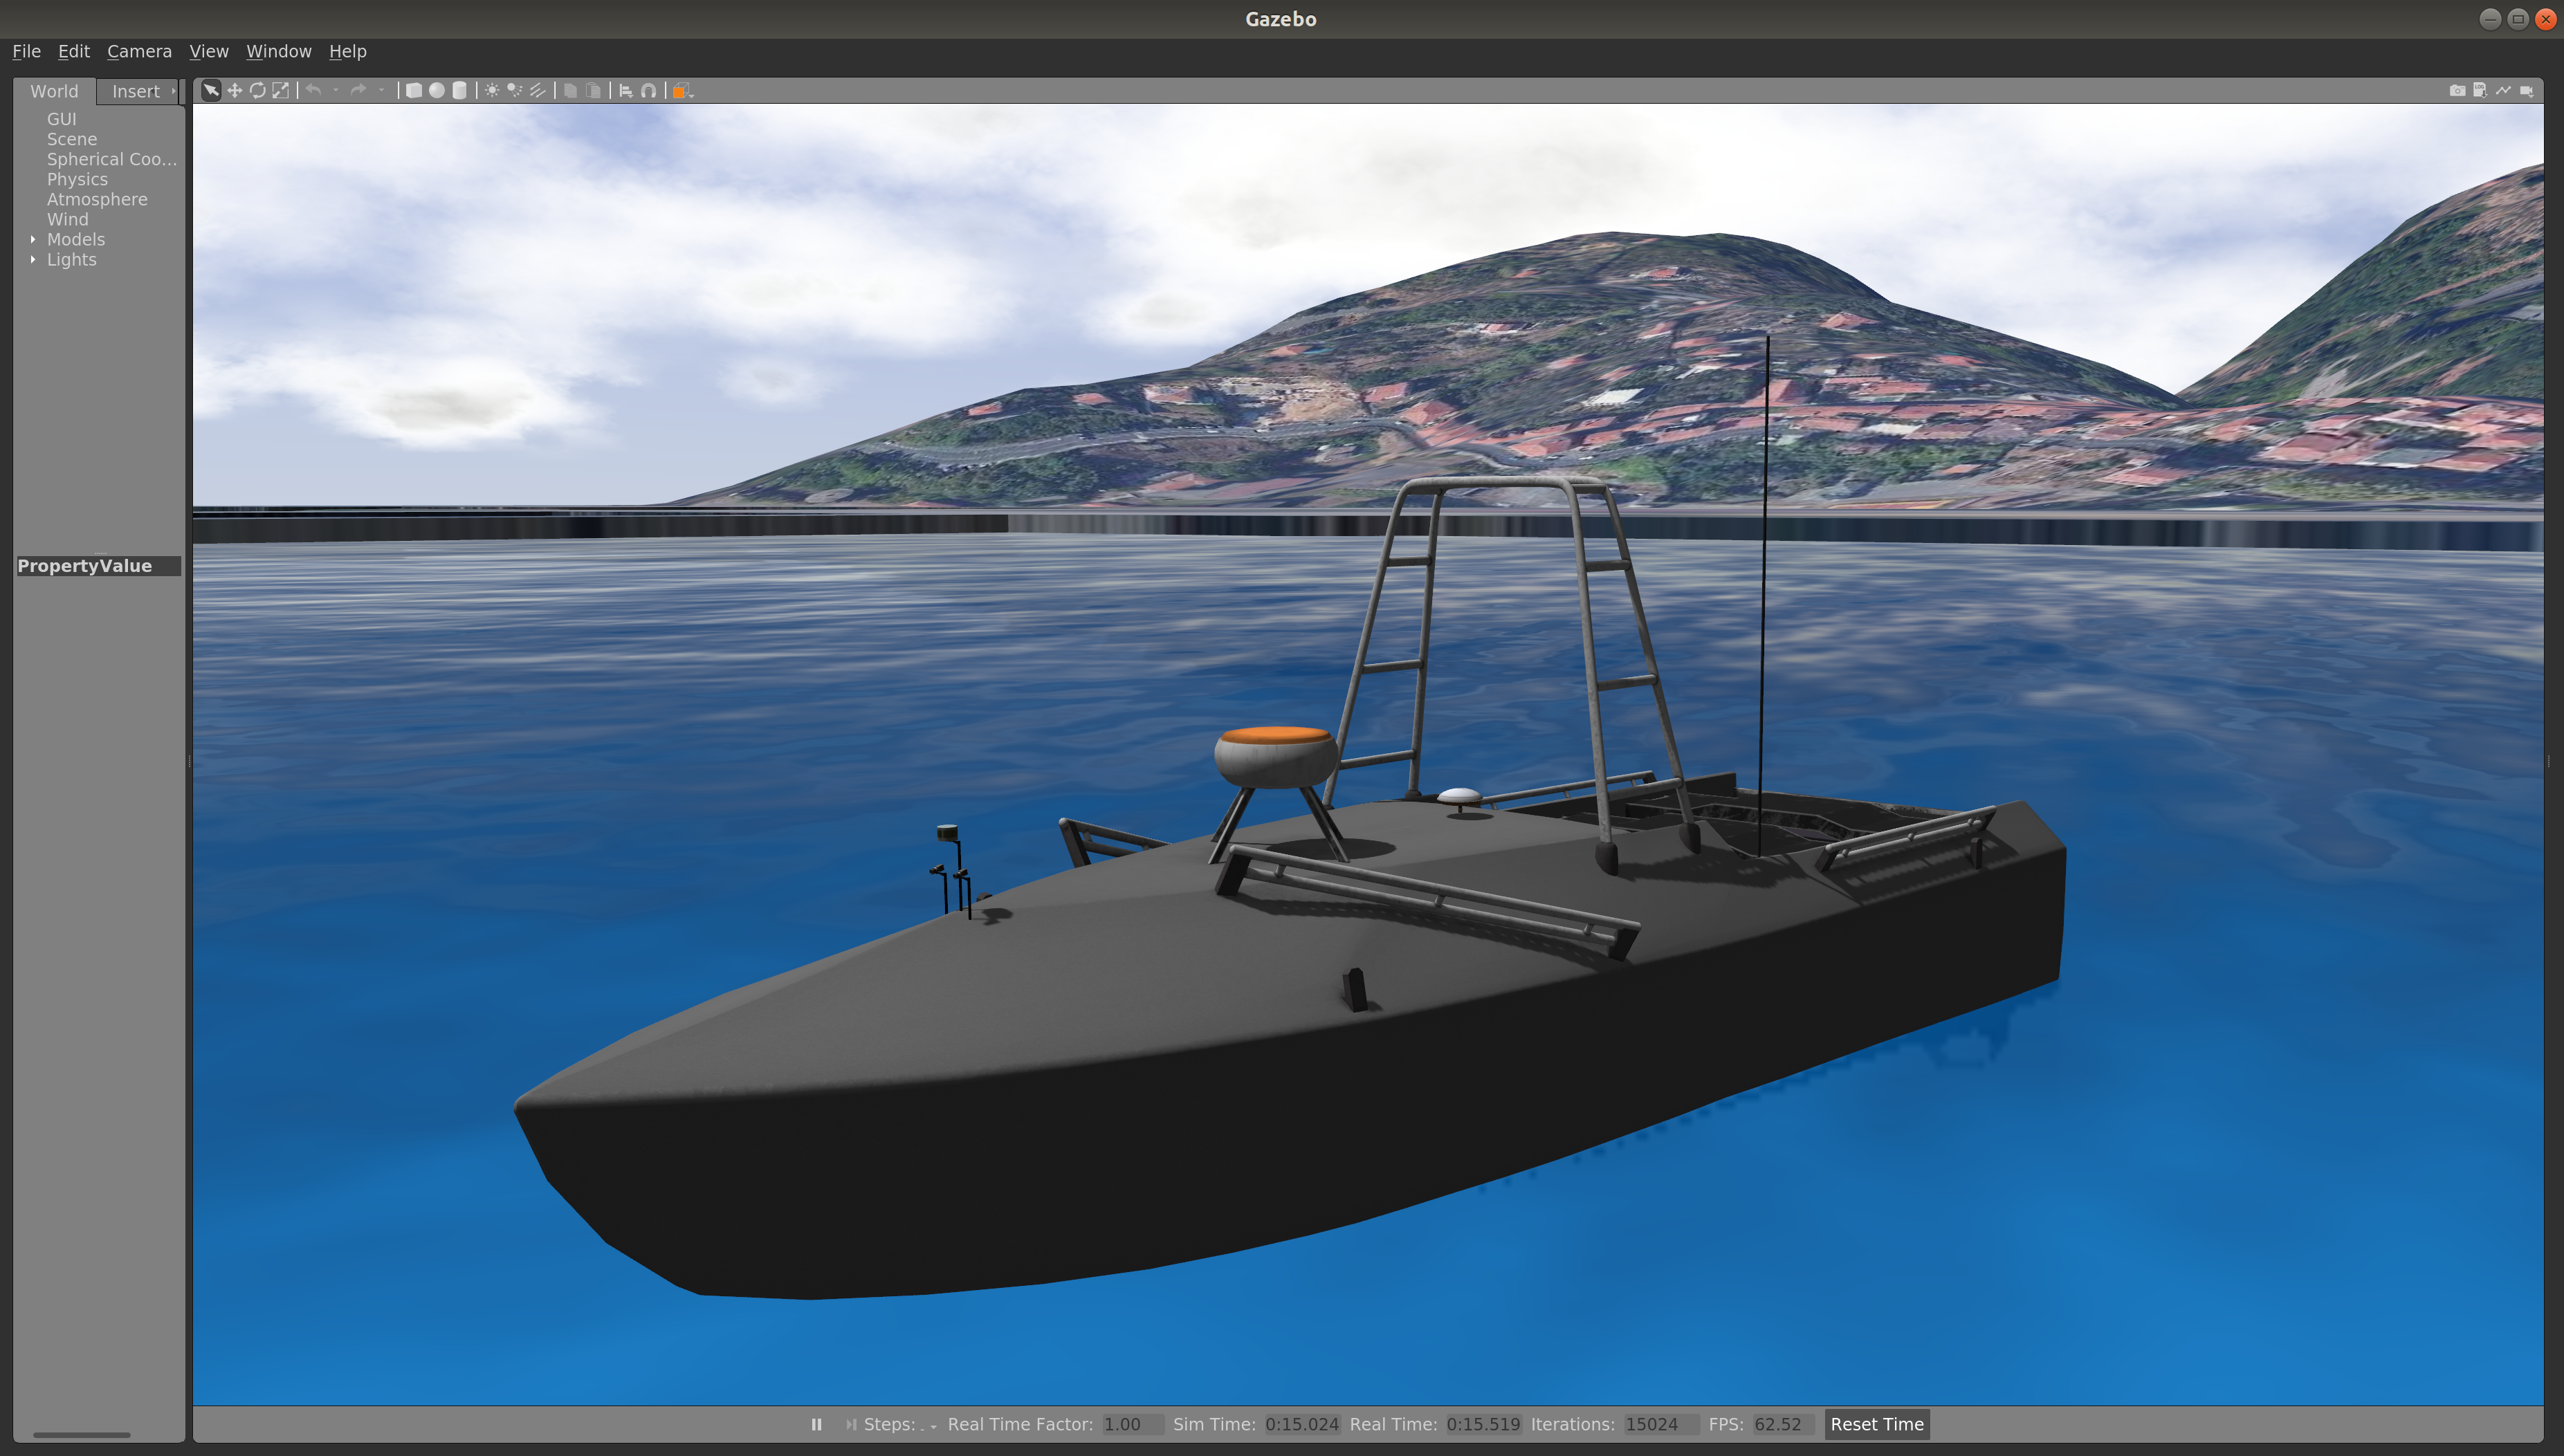Expand the Models tree item

tap(33, 239)
